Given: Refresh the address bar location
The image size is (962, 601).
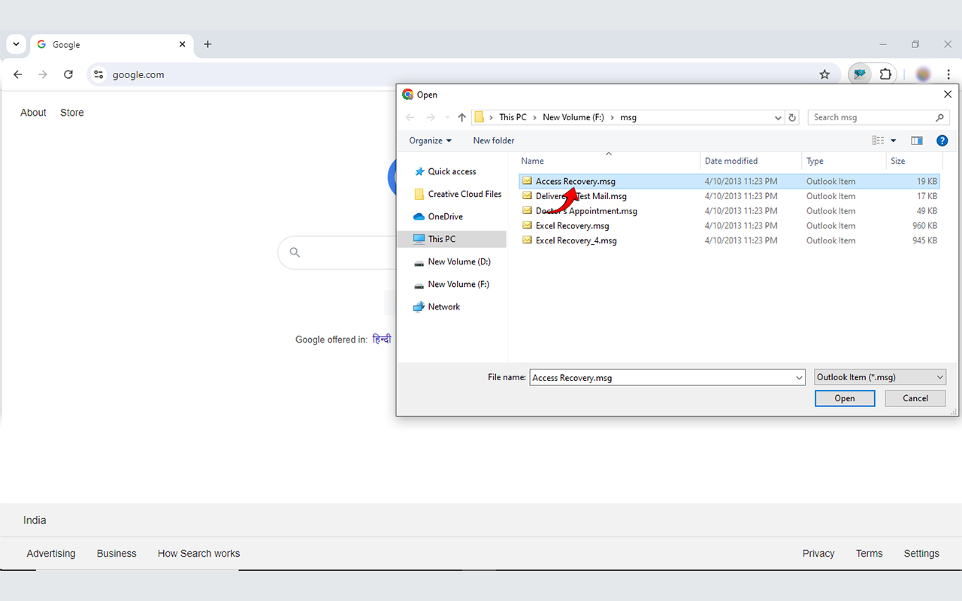Looking at the screenshot, I should coord(791,117).
